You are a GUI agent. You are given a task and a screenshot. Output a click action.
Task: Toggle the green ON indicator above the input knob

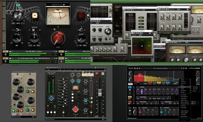click(18, 5)
